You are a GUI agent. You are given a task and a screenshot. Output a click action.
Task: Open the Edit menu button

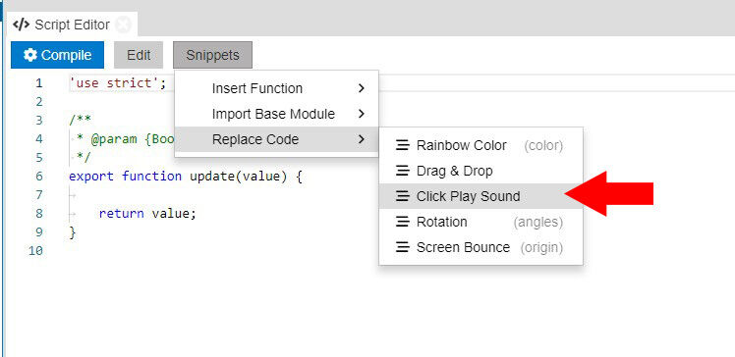coord(139,55)
